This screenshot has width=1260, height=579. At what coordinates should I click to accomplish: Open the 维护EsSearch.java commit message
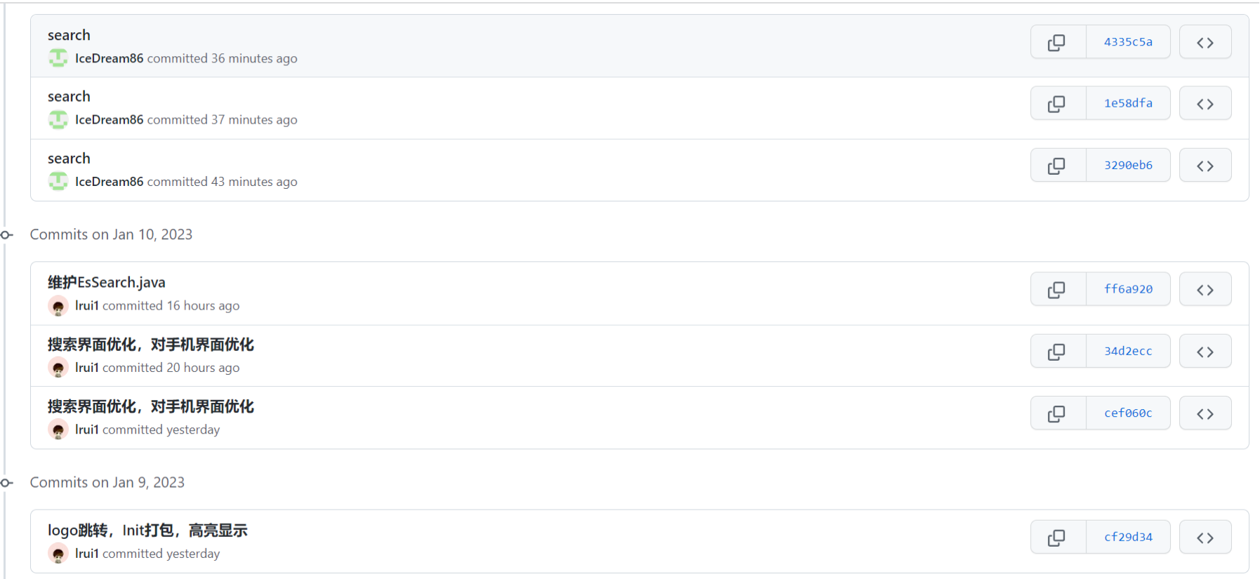click(107, 283)
